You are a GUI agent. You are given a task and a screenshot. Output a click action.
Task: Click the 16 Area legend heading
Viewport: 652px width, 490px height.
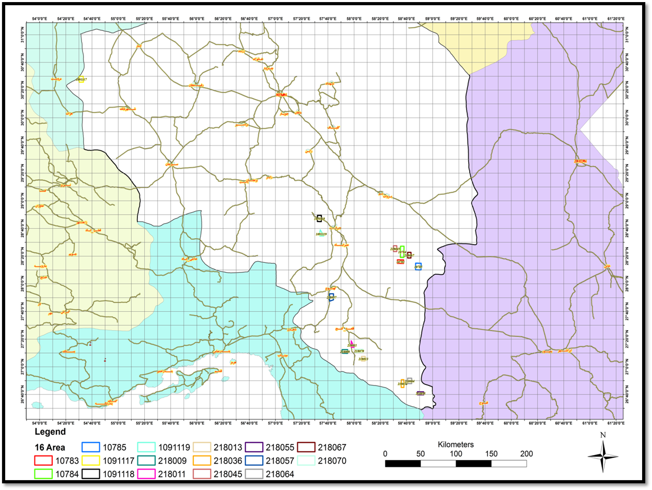50,447
